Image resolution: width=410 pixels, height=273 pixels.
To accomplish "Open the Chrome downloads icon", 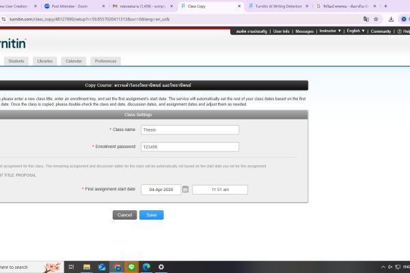I will [x=391, y=19].
